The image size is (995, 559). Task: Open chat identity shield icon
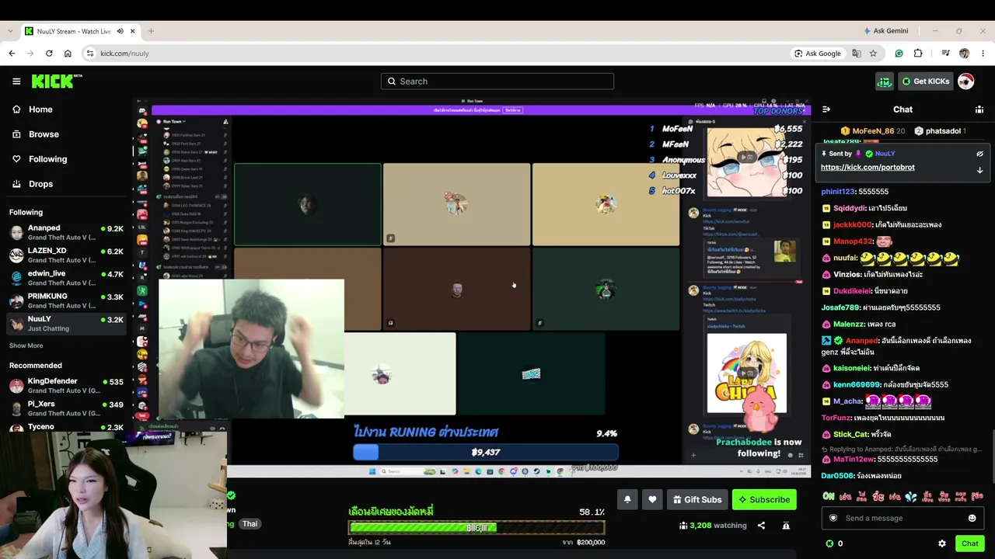[833, 518]
